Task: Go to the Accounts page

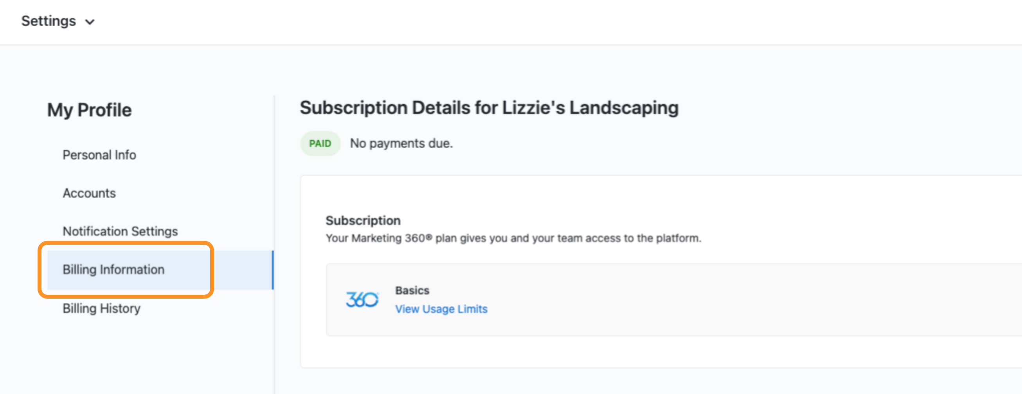Action: coord(89,193)
